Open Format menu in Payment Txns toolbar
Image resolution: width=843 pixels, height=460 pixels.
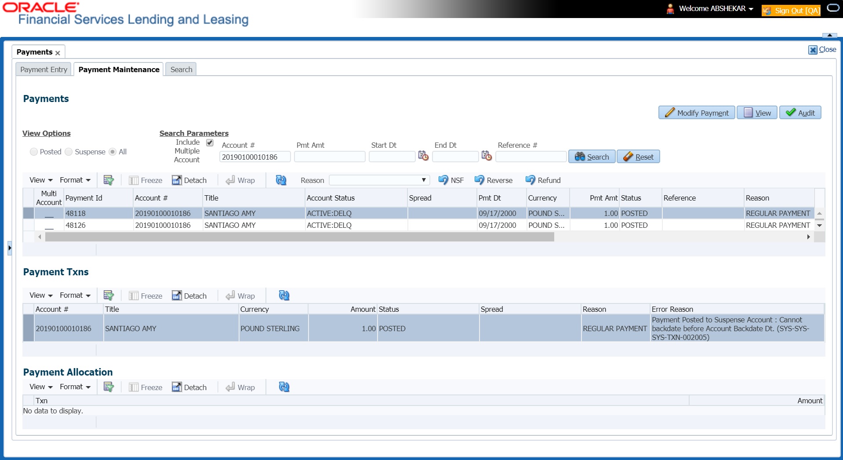tap(75, 296)
